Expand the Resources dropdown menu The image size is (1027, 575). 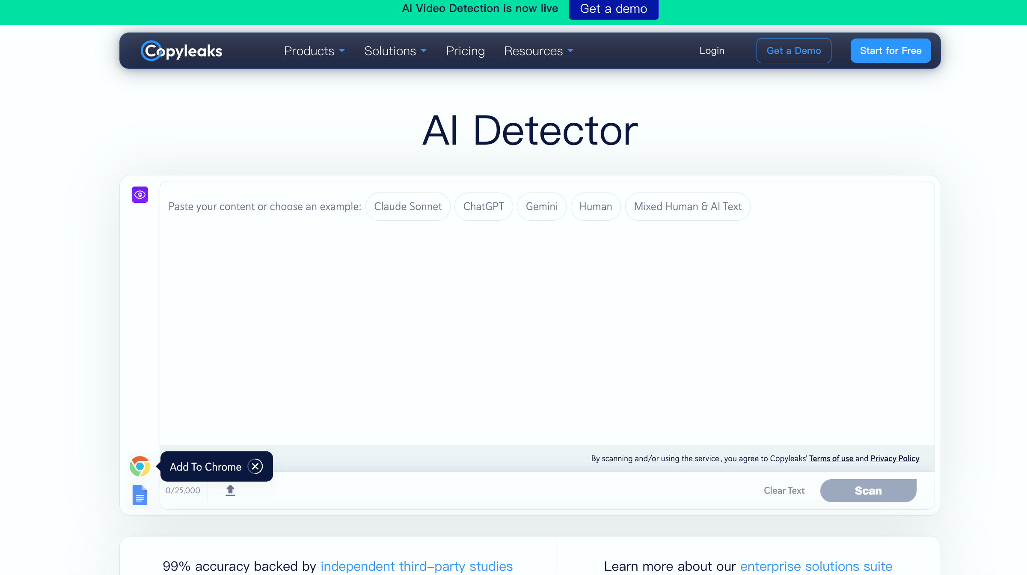tap(539, 51)
